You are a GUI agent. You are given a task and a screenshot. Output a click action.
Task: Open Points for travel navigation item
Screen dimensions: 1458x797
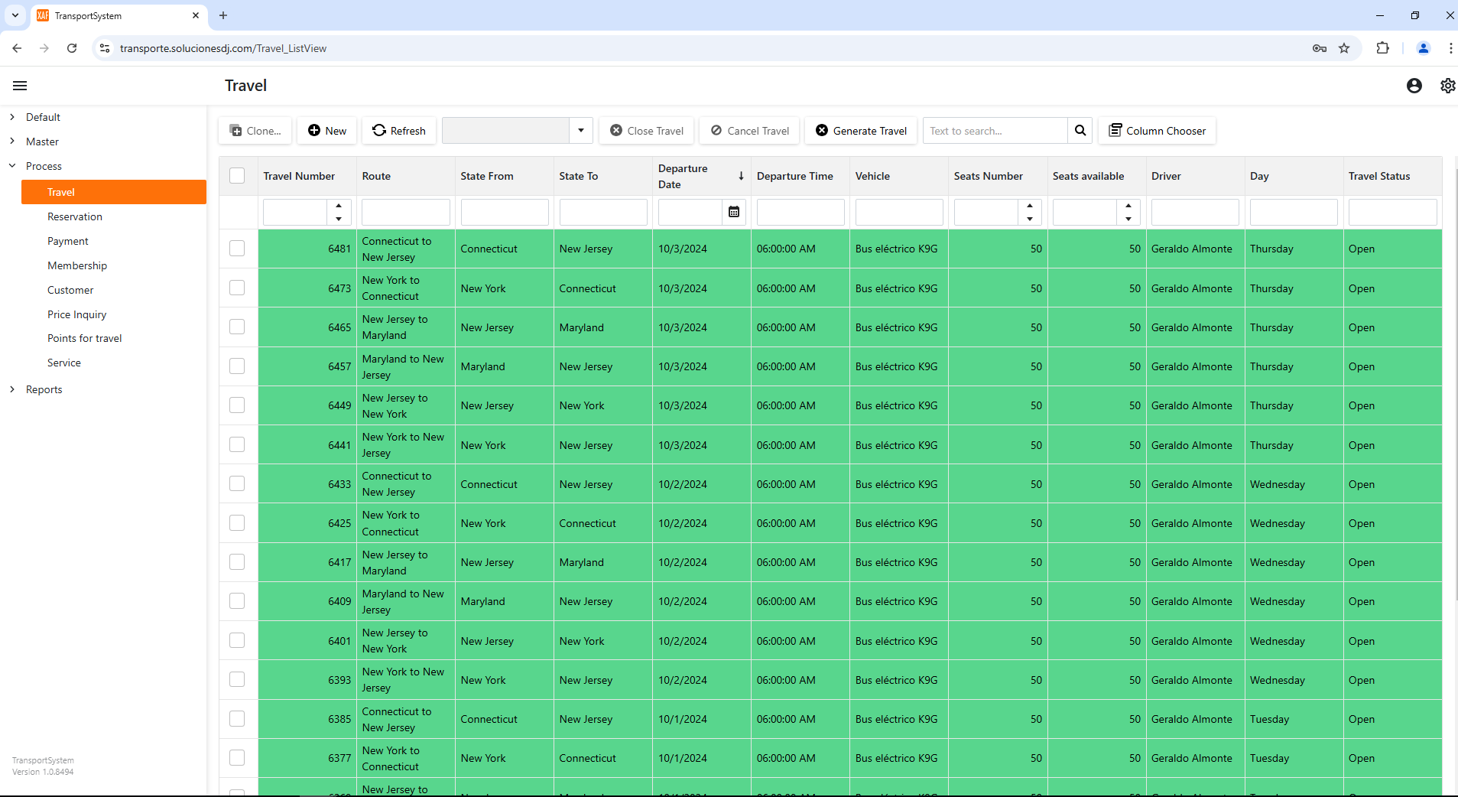click(x=114, y=338)
